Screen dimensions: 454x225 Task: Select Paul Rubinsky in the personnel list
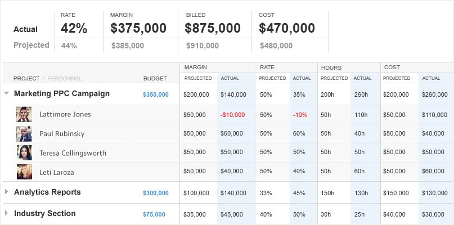point(62,134)
